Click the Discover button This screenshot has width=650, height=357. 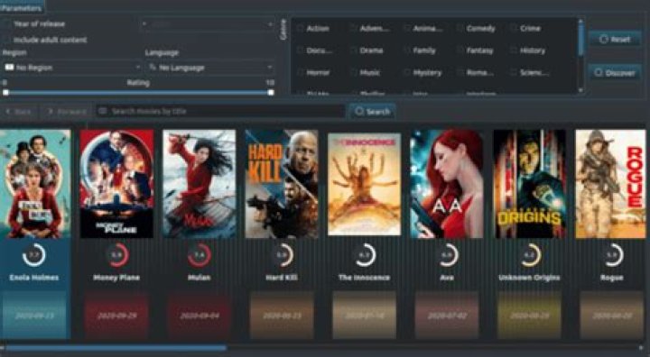615,73
